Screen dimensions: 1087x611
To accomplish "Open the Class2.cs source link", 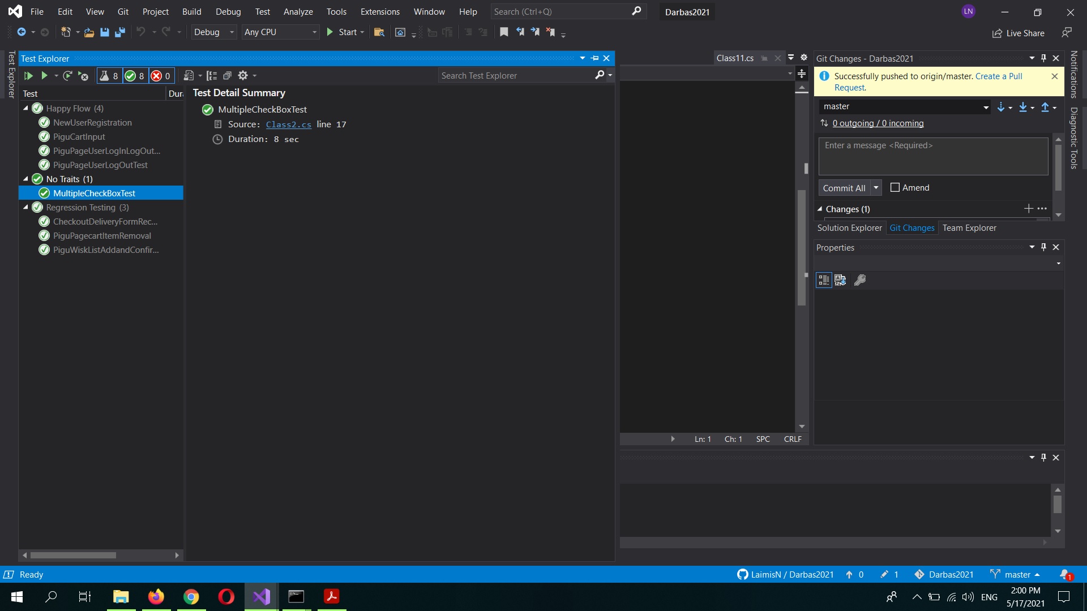I will click(x=289, y=124).
